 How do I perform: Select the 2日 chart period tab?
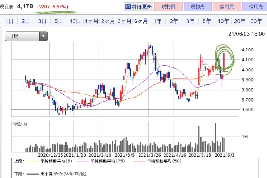coord(26,21)
